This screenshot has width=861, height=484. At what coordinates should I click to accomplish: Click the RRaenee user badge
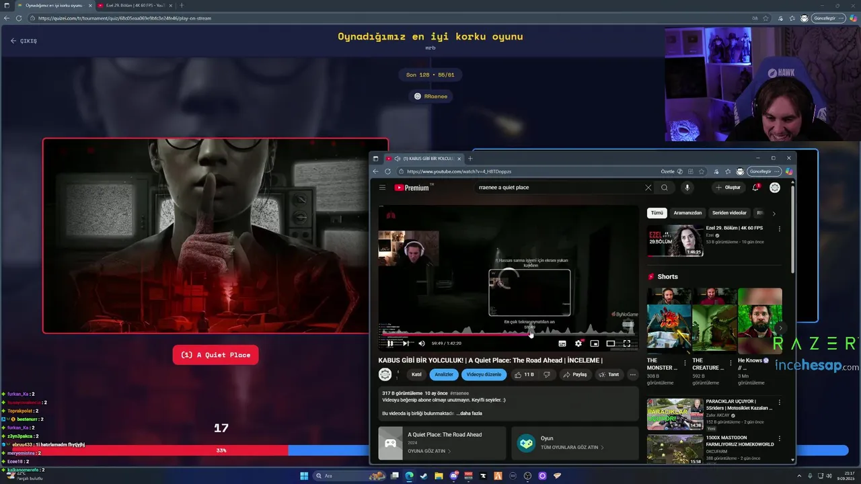[x=430, y=96]
